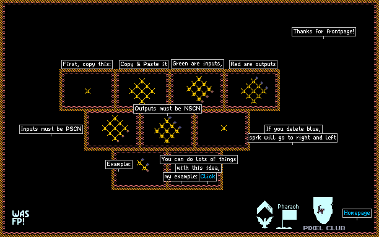379x237 pixels.
Task: Click the lattice under 'Green are inputs,'
Action: click(x=200, y=89)
